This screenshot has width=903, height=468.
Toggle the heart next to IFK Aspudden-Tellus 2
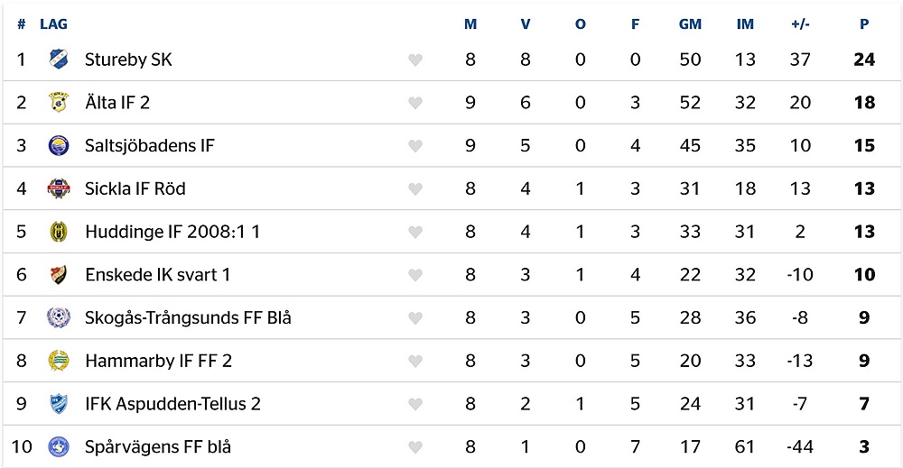(415, 404)
